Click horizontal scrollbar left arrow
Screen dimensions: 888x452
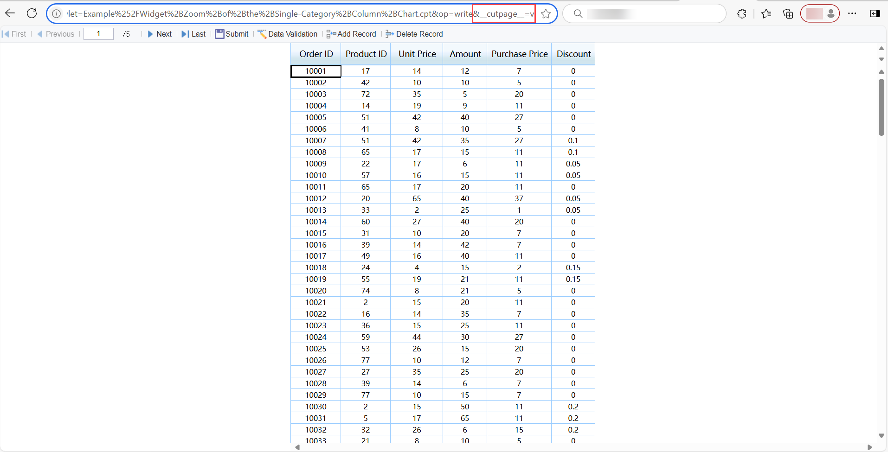[x=297, y=447]
